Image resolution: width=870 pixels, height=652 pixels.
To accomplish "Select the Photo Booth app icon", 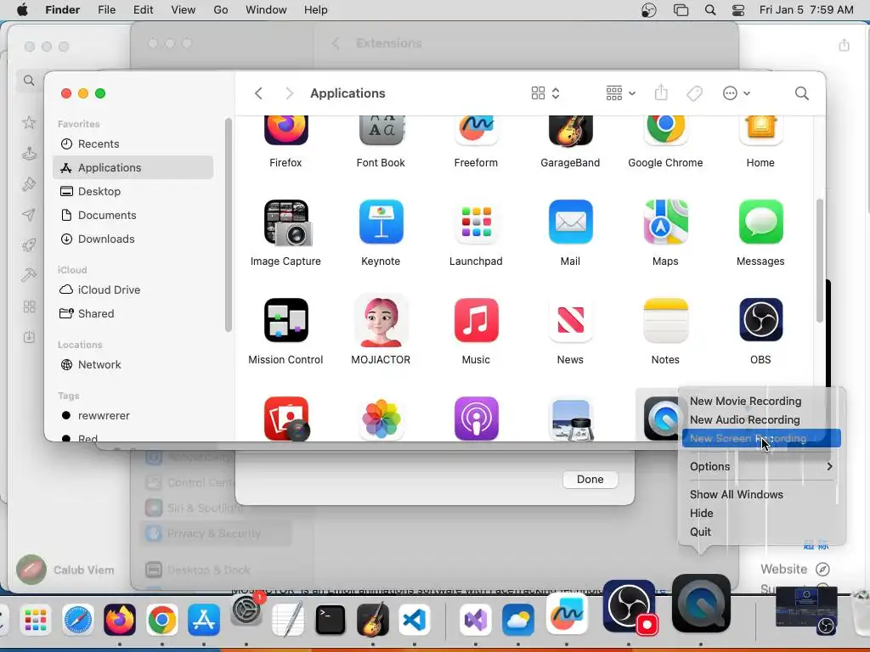I will click(286, 419).
